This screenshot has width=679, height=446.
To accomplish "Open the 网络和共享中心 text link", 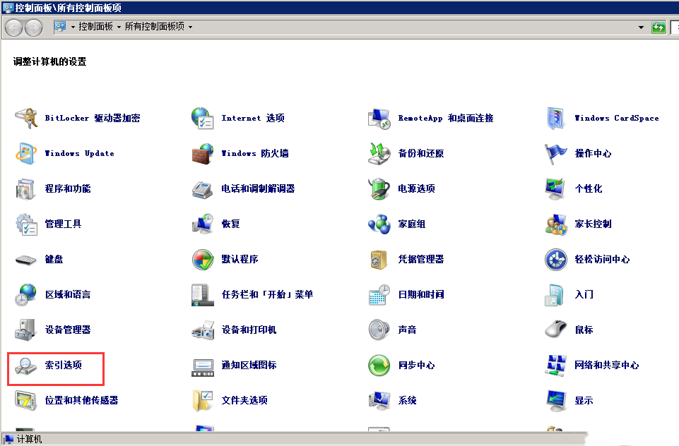I will click(607, 366).
